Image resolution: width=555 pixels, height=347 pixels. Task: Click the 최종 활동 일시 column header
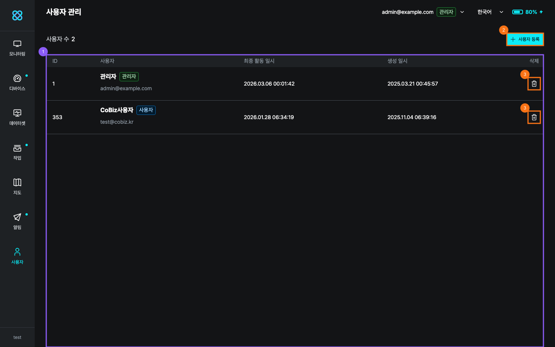coord(259,61)
